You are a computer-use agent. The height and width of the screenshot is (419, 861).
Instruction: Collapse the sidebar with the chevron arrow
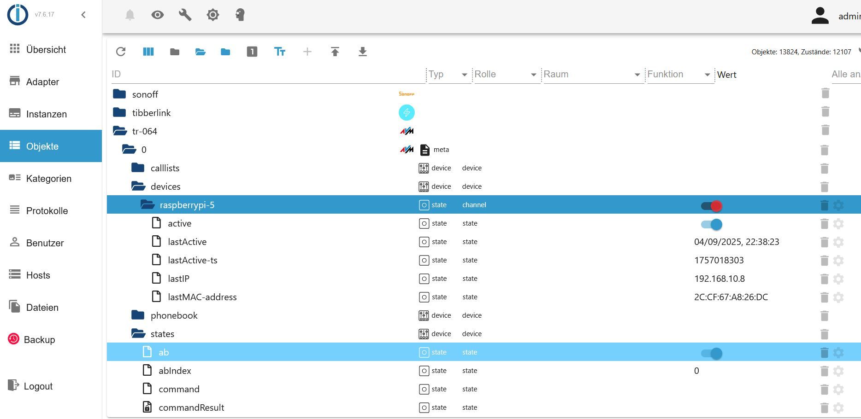pyautogui.click(x=83, y=15)
